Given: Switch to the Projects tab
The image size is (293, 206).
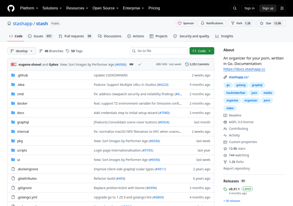Looking at the screenshot, I should 159,36.
